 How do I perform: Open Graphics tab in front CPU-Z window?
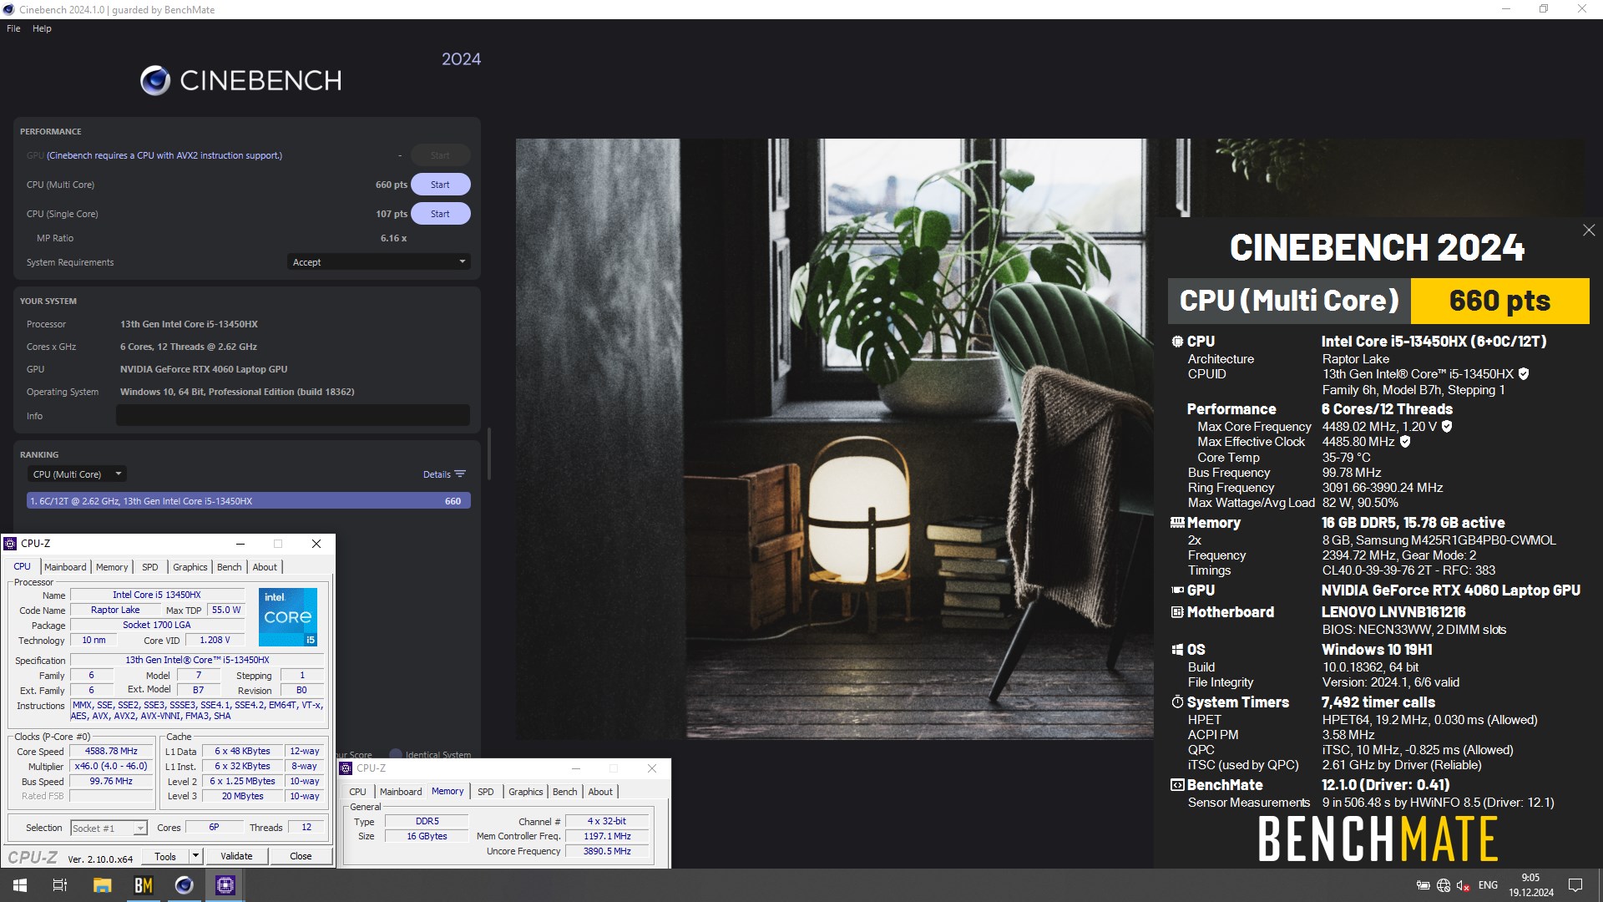click(x=190, y=567)
